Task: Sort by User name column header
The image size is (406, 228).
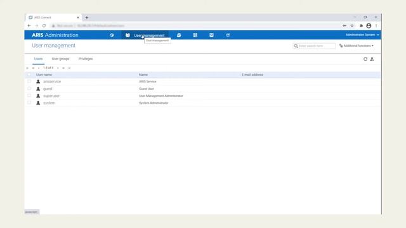Action: coord(44,75)
